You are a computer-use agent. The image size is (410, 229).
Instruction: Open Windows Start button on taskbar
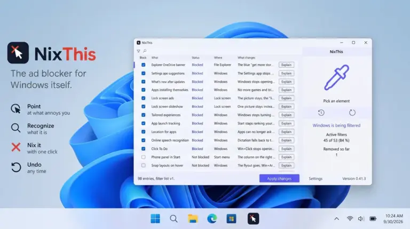pos(155,218)
